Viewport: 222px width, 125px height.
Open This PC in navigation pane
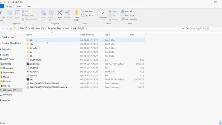pos(5,55)
